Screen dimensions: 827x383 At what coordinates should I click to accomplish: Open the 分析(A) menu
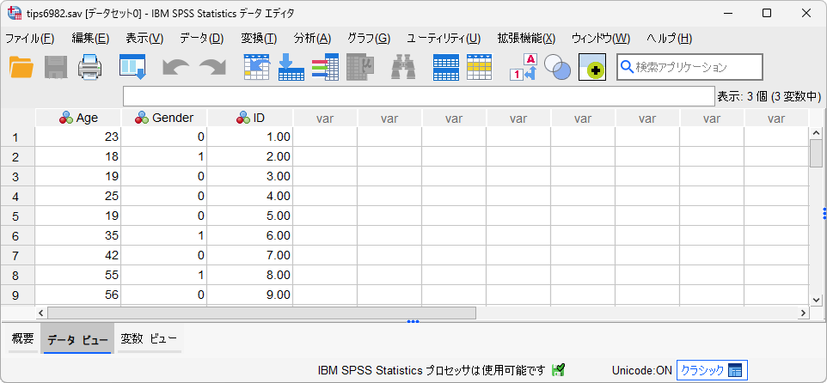coord(311,39)
